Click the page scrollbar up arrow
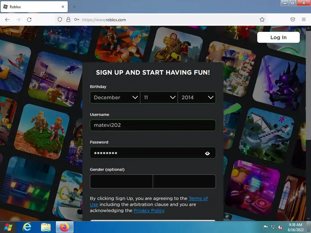This screenshot has height=233, width=311. coord(308,29)
